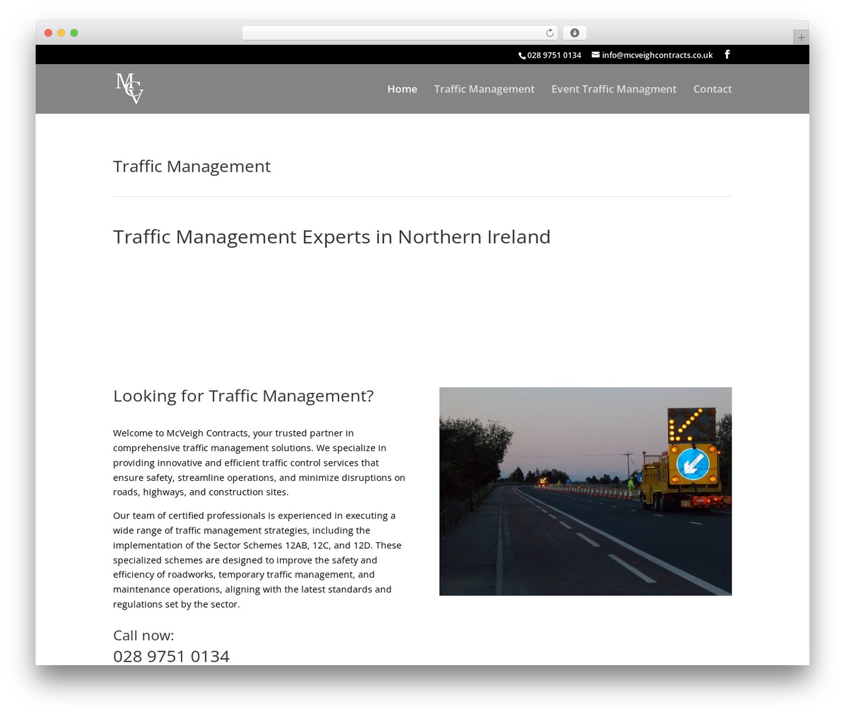Click the Welcome to McVeigh Contracts paragraph

[259, 462]
